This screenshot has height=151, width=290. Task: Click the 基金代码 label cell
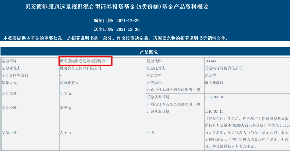point(175,61)
